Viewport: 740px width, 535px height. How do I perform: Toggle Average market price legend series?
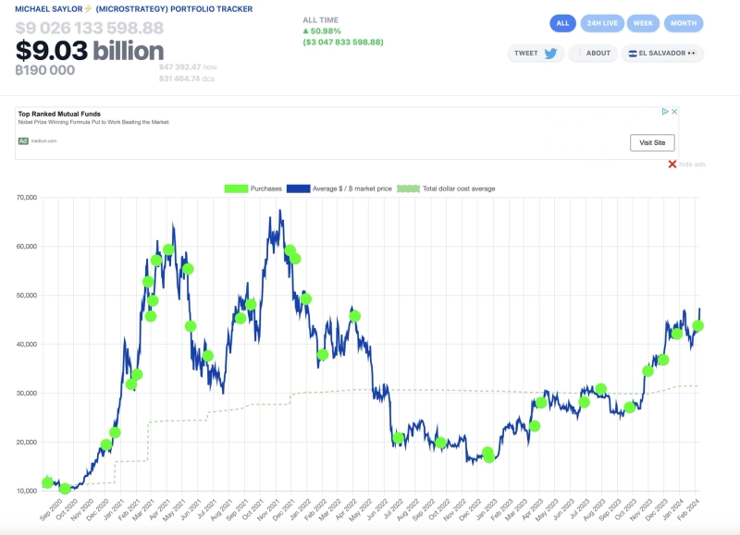pos(351,188)
